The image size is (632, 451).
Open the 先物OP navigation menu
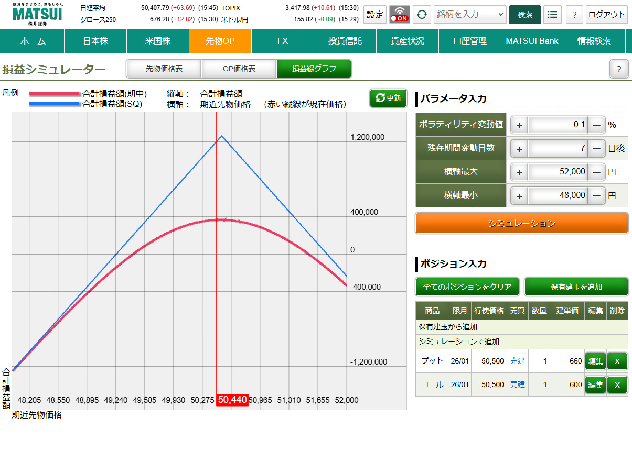tap(220, 41)
